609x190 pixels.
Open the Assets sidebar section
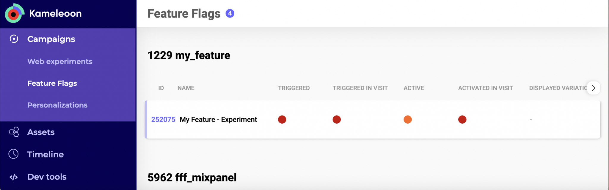coord(41,132)
